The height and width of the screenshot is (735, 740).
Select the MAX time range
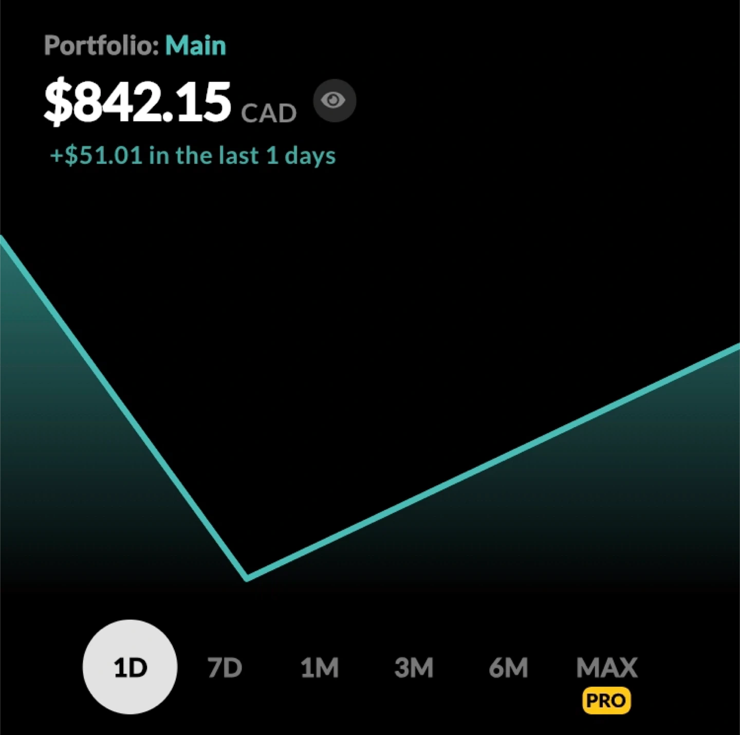pos(606,667)
